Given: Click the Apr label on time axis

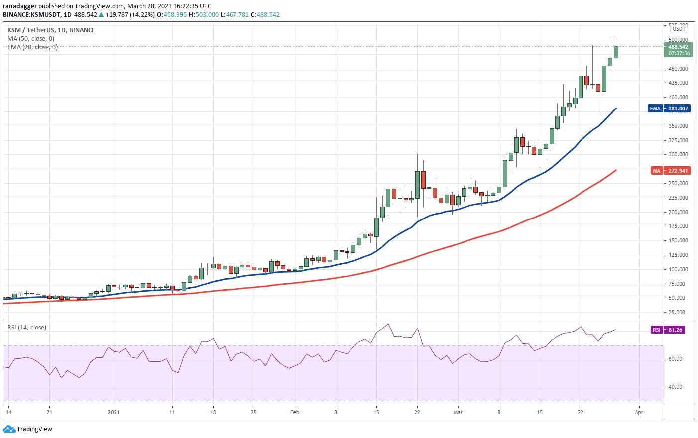Looking at the screenshot, I should (x=639, y=412).
